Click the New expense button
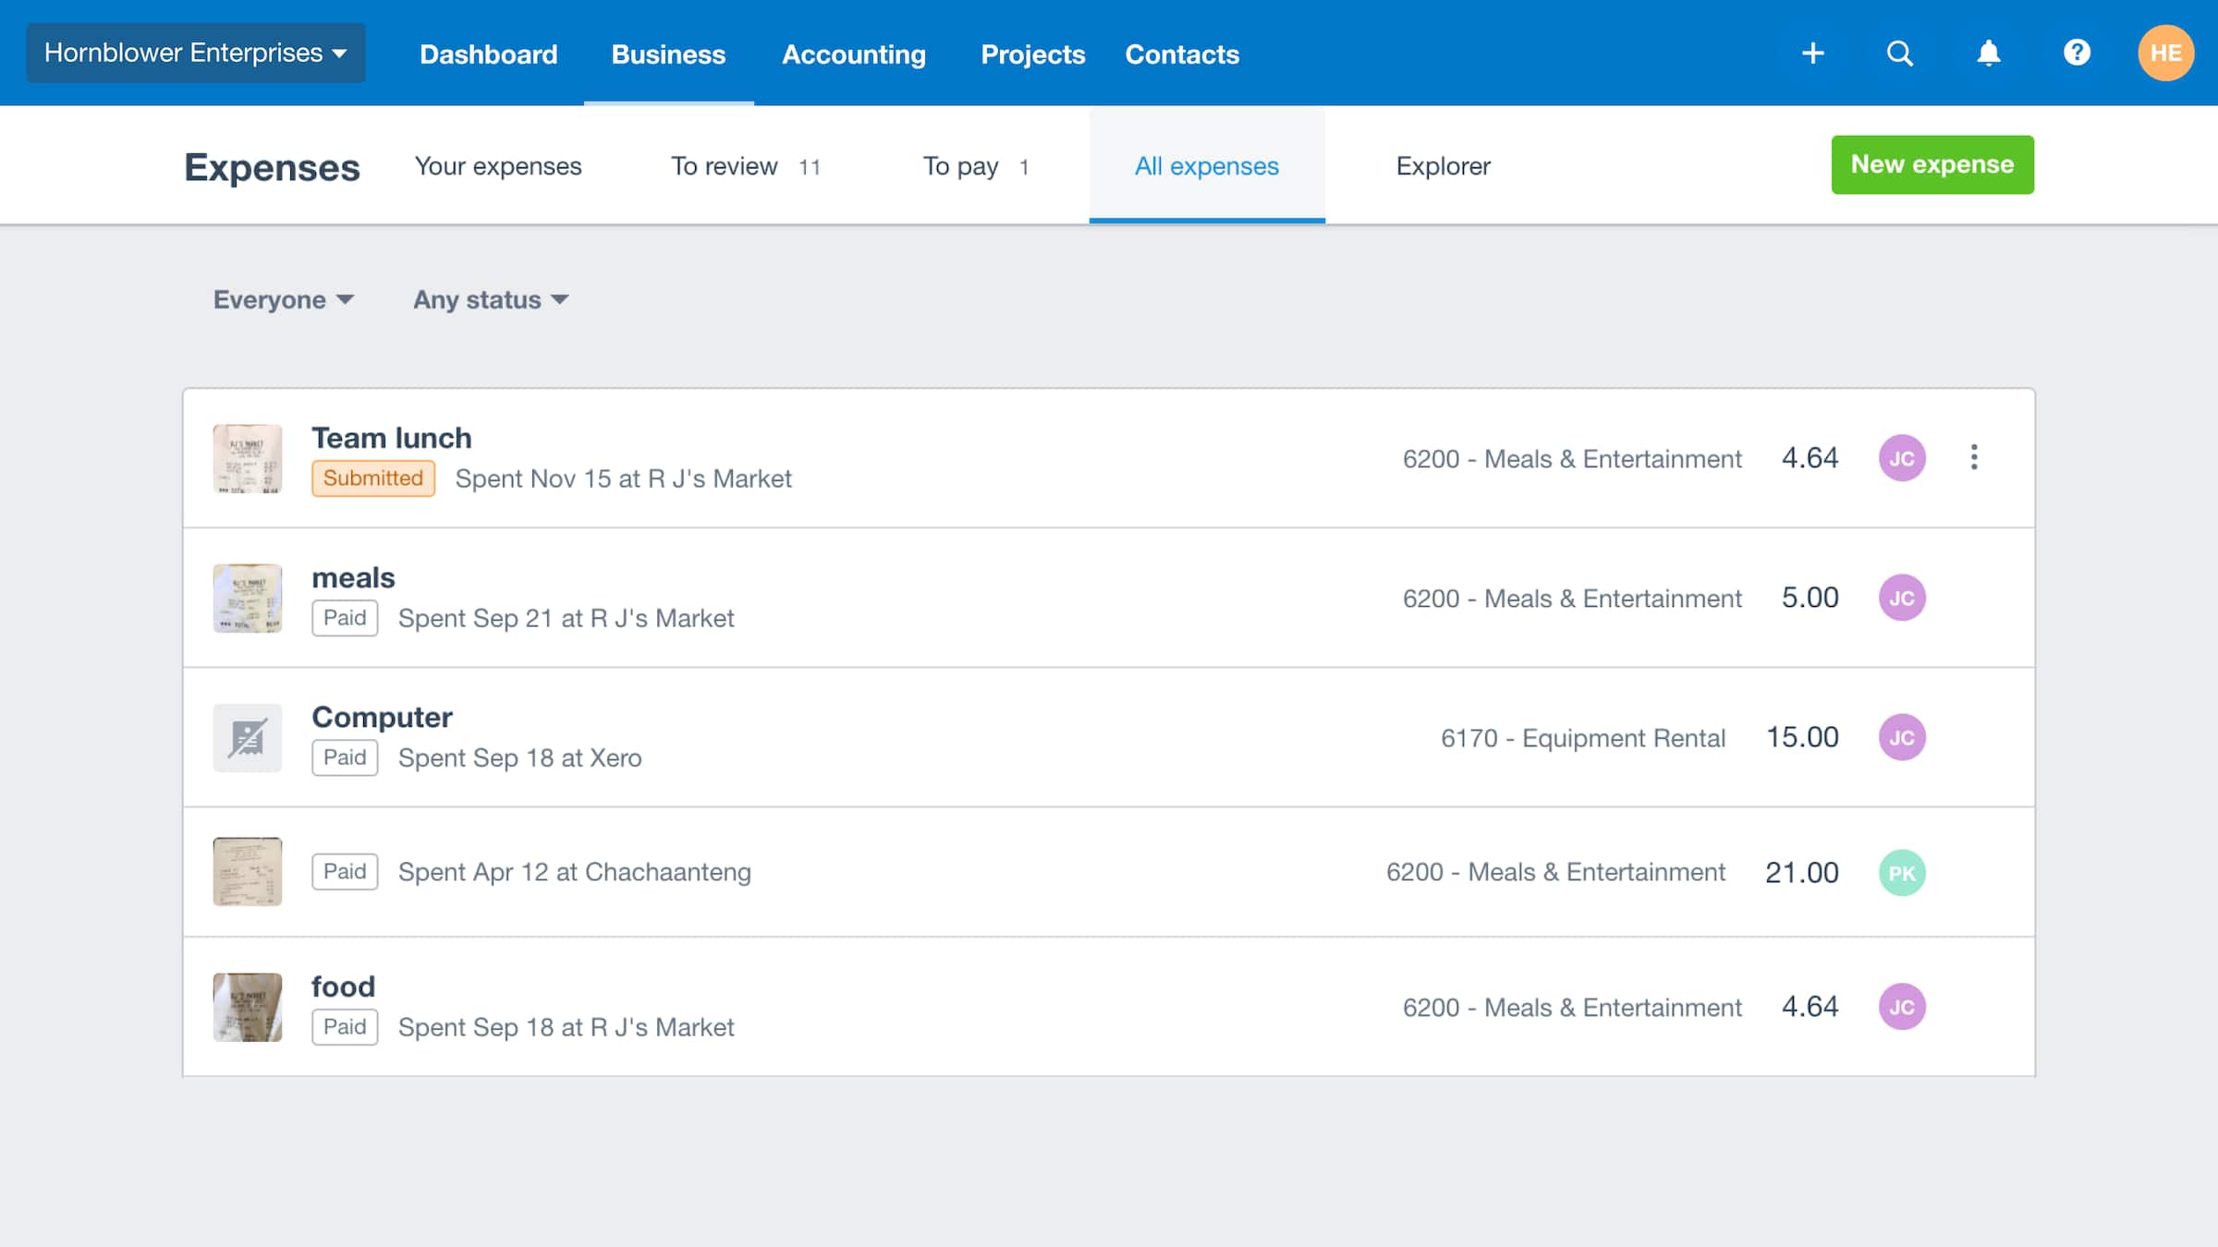The image size is (2218, 1247). pyautogui.click(x=1932, y=164)
